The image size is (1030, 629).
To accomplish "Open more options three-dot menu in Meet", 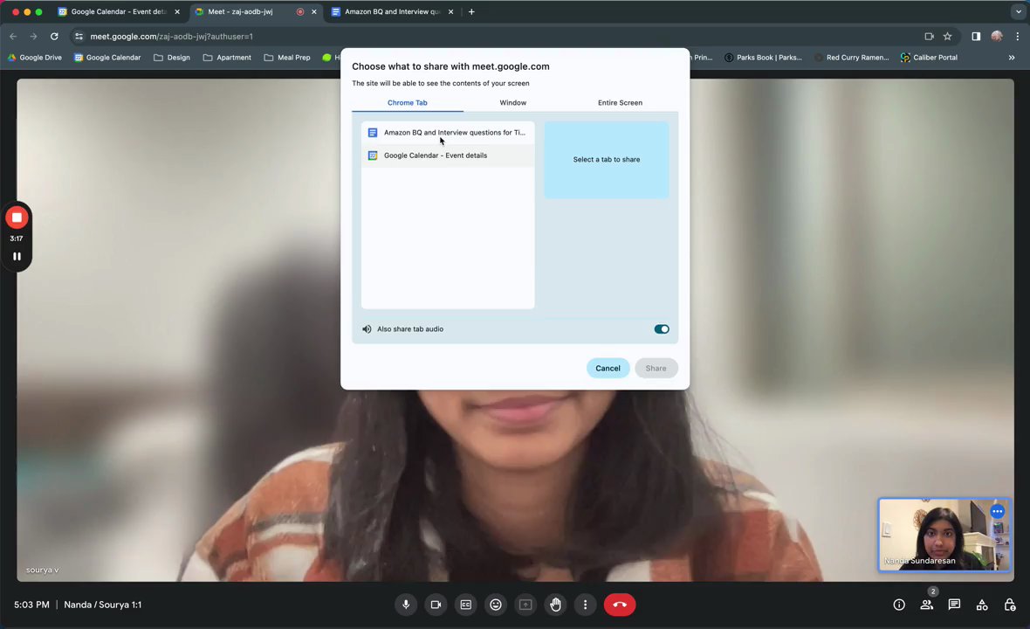I will coord(586,605).
